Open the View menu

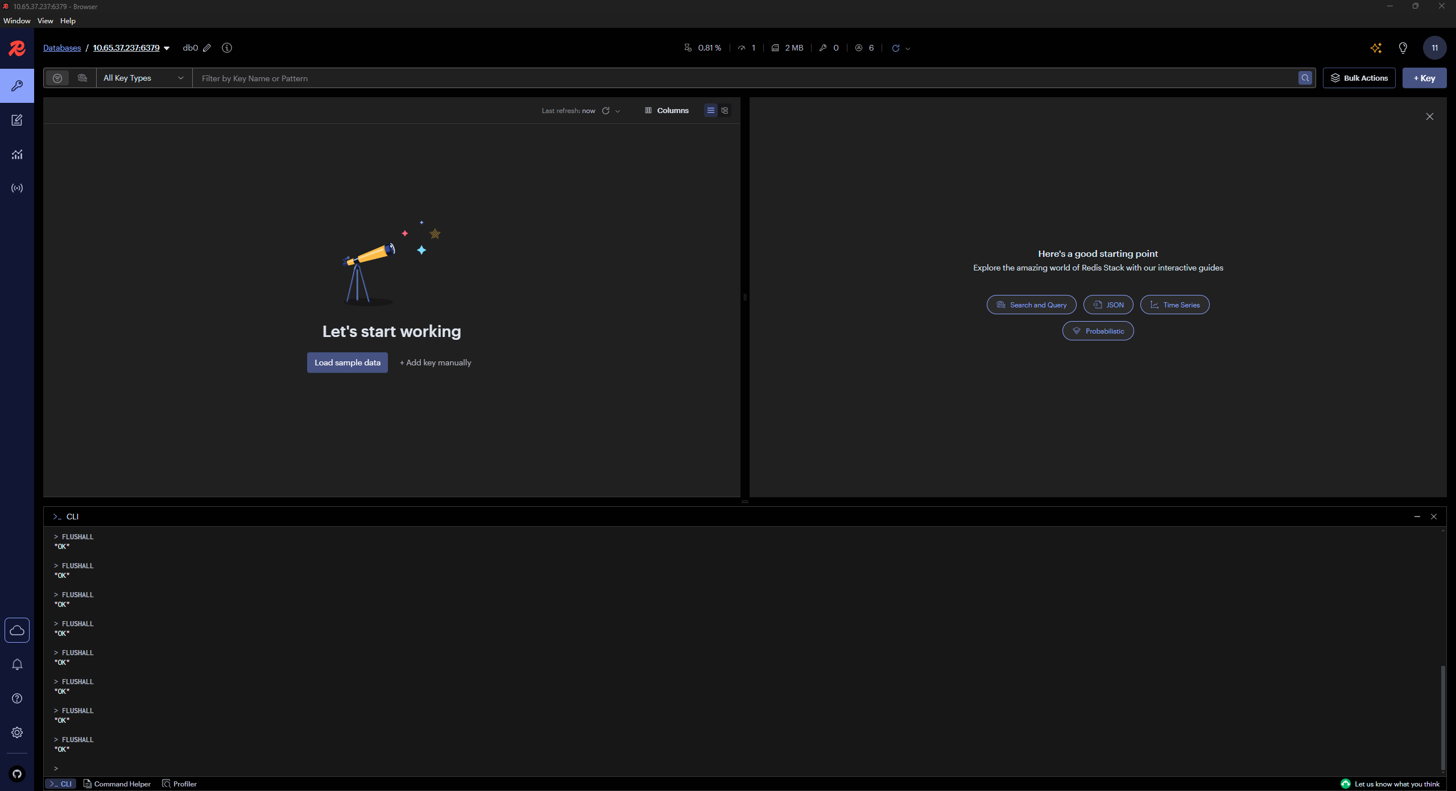(45, 21)
